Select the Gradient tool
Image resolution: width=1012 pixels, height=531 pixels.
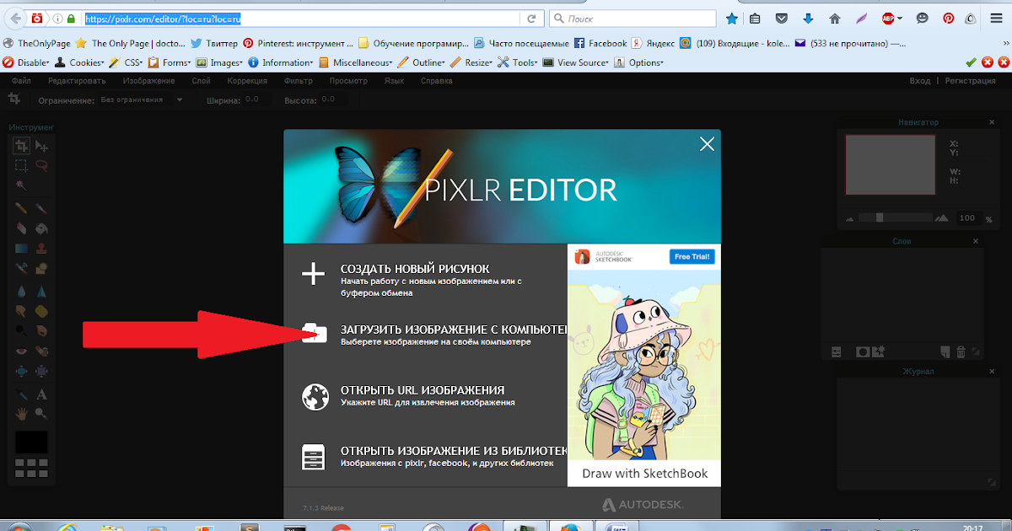pos(22,248)
